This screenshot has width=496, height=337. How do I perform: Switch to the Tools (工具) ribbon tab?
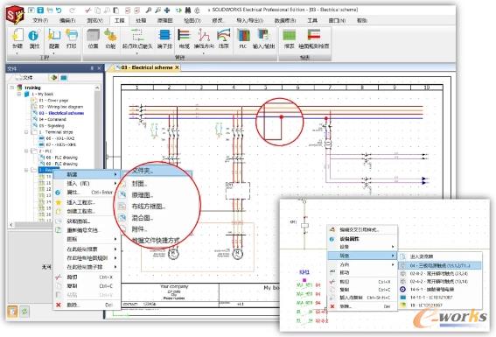click(x=312, y=20)
